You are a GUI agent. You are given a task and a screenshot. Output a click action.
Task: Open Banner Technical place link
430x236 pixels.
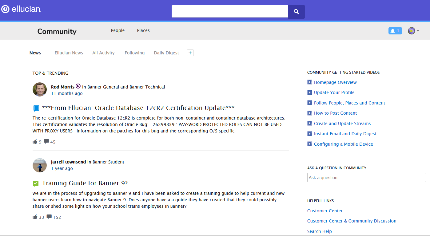[147, 87]
